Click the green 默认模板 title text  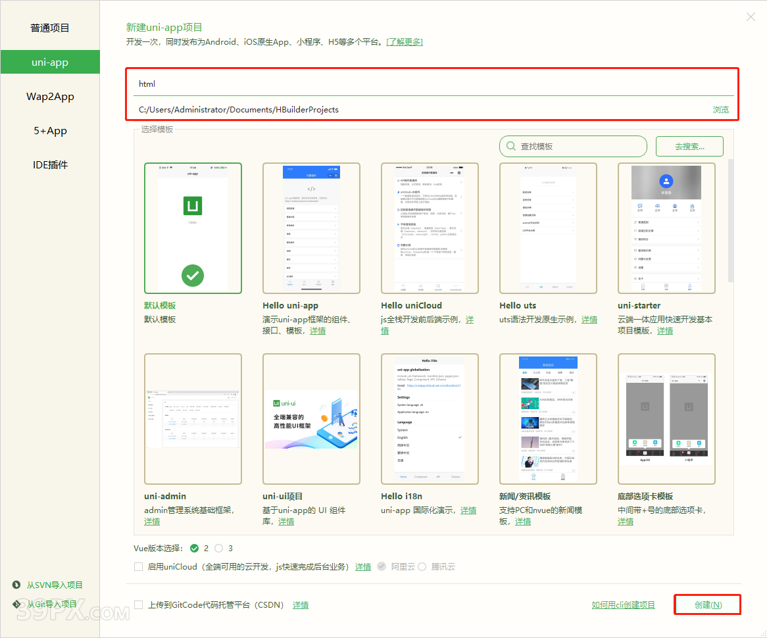[159, 305]
